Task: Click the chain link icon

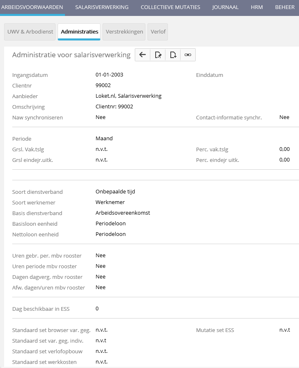Action: click(x=188, y=55)
